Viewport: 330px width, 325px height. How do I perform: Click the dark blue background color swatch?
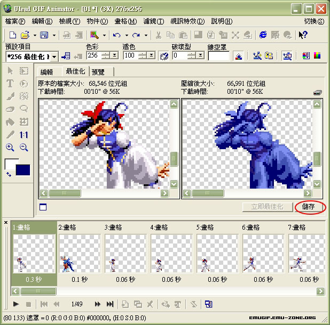(23, 170)
